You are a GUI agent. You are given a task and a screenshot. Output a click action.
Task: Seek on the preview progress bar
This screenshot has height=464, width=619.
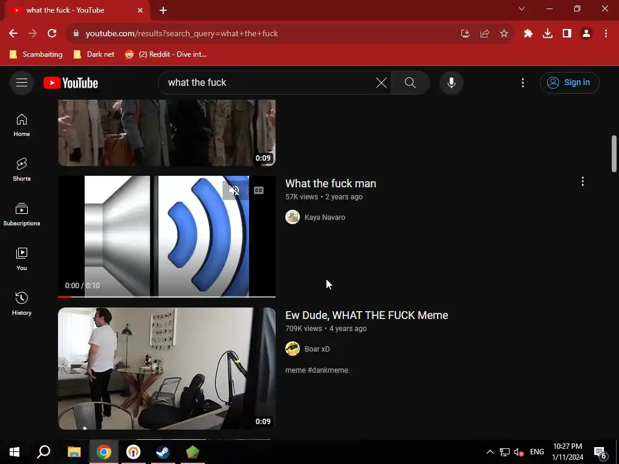[167, 297]
